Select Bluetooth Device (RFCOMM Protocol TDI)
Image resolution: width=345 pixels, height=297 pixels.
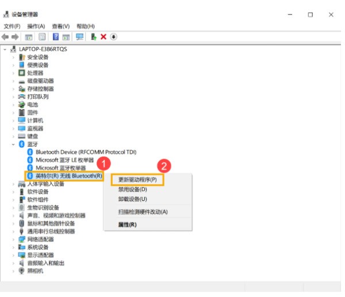click(x=86, y=153)
